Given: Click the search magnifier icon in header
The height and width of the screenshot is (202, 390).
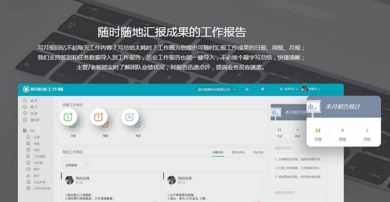Looking at the screenshot, I should [247, 89].
